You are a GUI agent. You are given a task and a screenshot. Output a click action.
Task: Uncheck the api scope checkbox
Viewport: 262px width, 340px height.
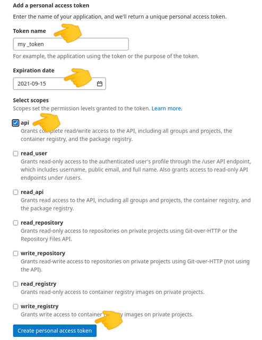15,123
